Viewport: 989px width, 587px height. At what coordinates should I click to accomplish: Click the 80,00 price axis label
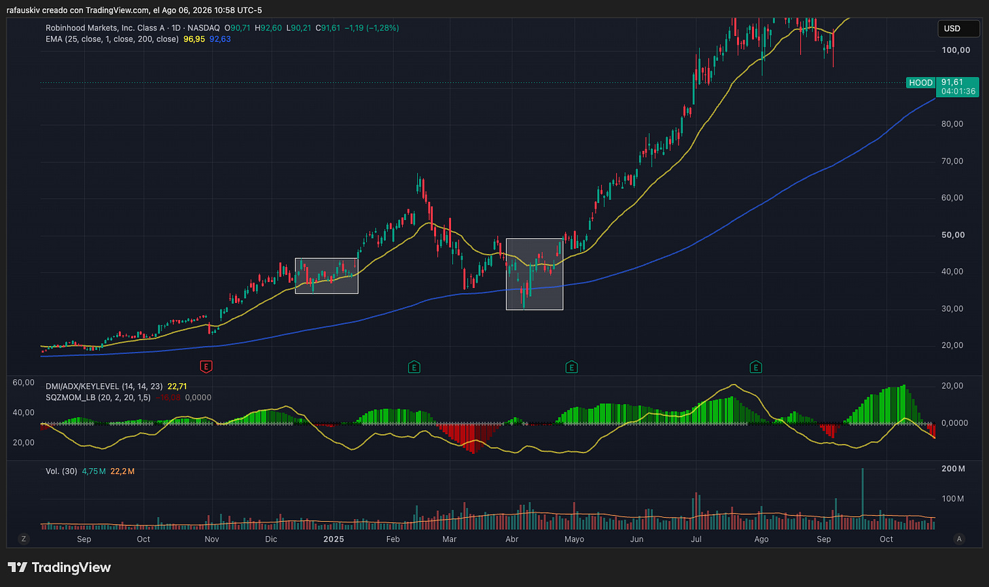pos(953,124)
